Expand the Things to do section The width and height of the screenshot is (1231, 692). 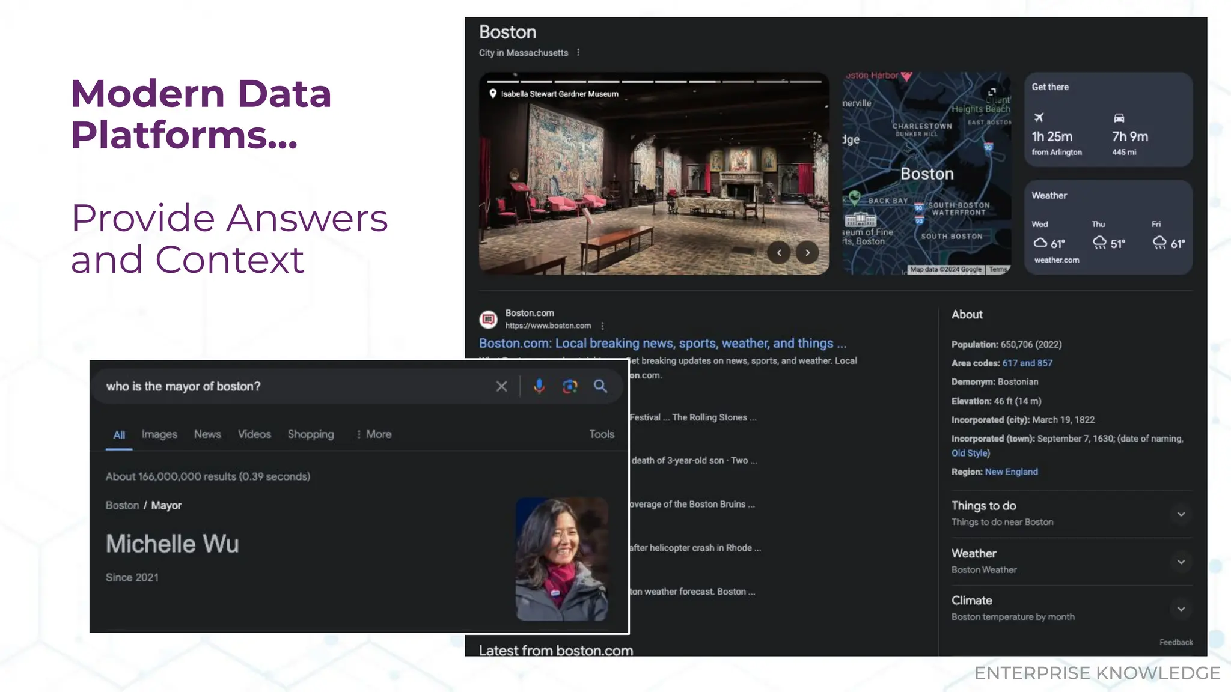coord(1181,514)
